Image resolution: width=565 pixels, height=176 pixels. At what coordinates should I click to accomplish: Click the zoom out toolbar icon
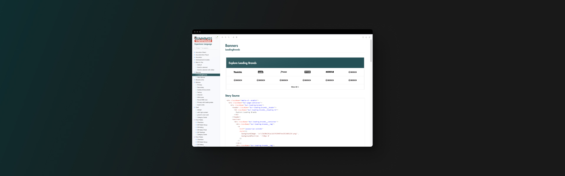pyautogui.click(x=226, y=37)
